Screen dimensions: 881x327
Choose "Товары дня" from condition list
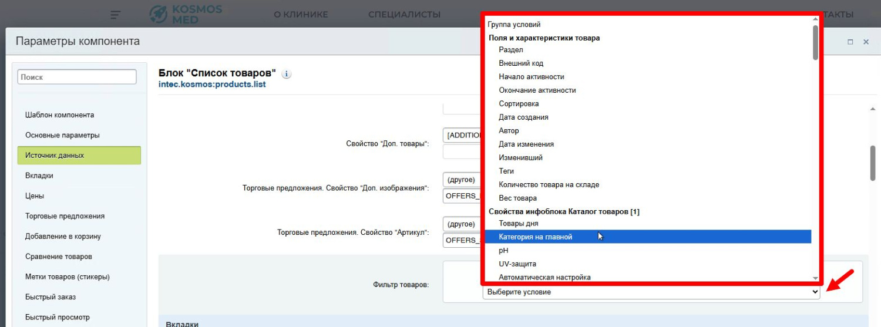(x=518, y=223)
